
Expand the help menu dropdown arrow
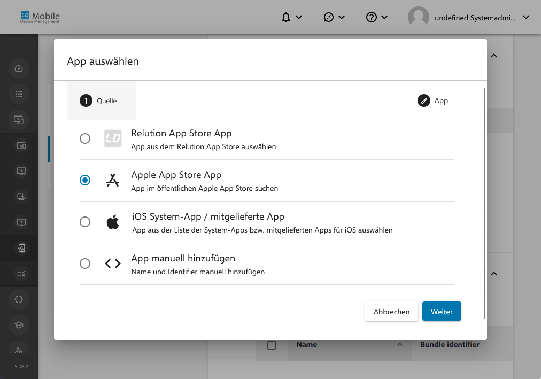click(x=384, y=17)
